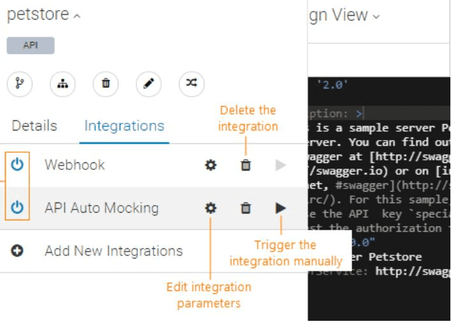The width and height of the screenshot is (451, 324).
Task: Click the shuffle/compare arrows icon button
Action: point(192,83)
